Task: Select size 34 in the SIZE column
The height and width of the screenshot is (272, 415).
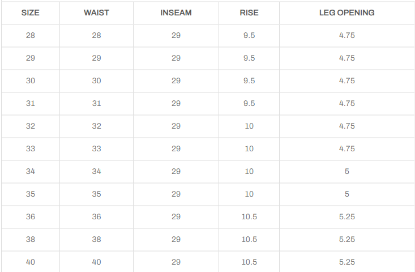Action: (31, 171)
